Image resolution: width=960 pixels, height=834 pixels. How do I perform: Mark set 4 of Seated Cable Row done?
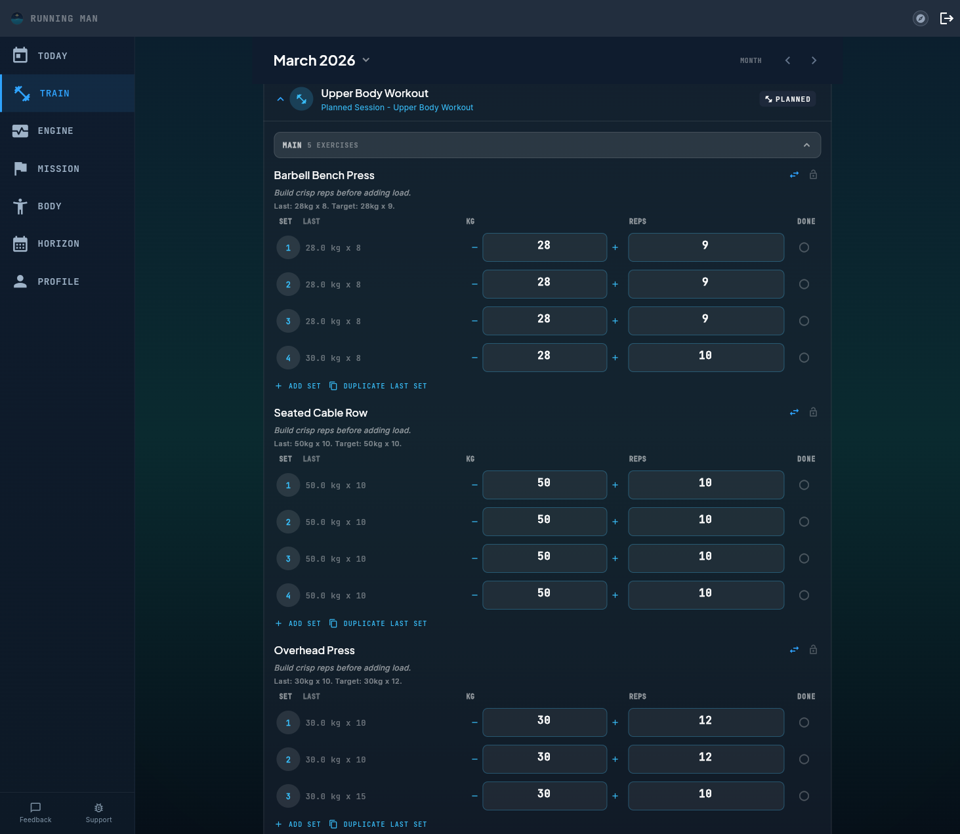pyautogui.click(x=804, y=595)
